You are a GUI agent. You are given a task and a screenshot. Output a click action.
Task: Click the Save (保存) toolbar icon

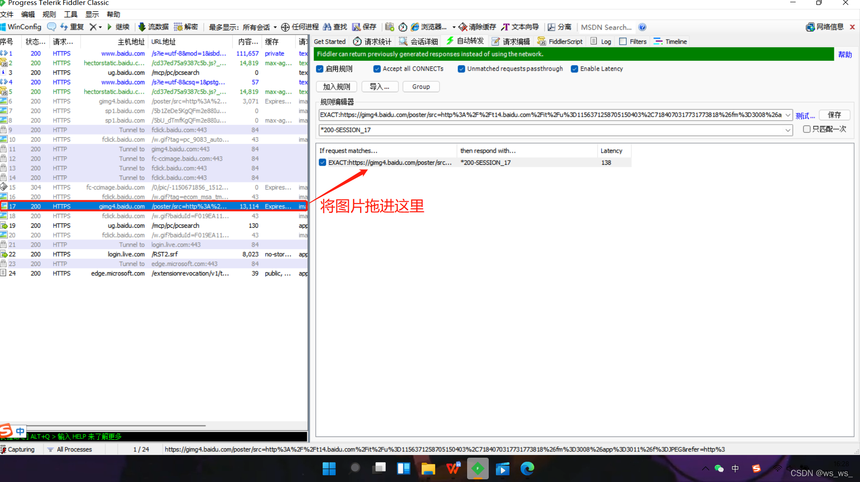(356, 27)
